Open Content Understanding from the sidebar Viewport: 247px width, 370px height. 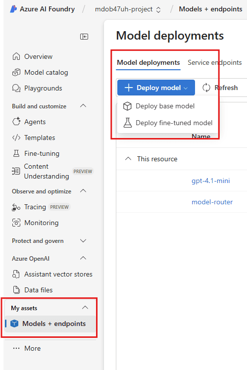click(47, 171)
